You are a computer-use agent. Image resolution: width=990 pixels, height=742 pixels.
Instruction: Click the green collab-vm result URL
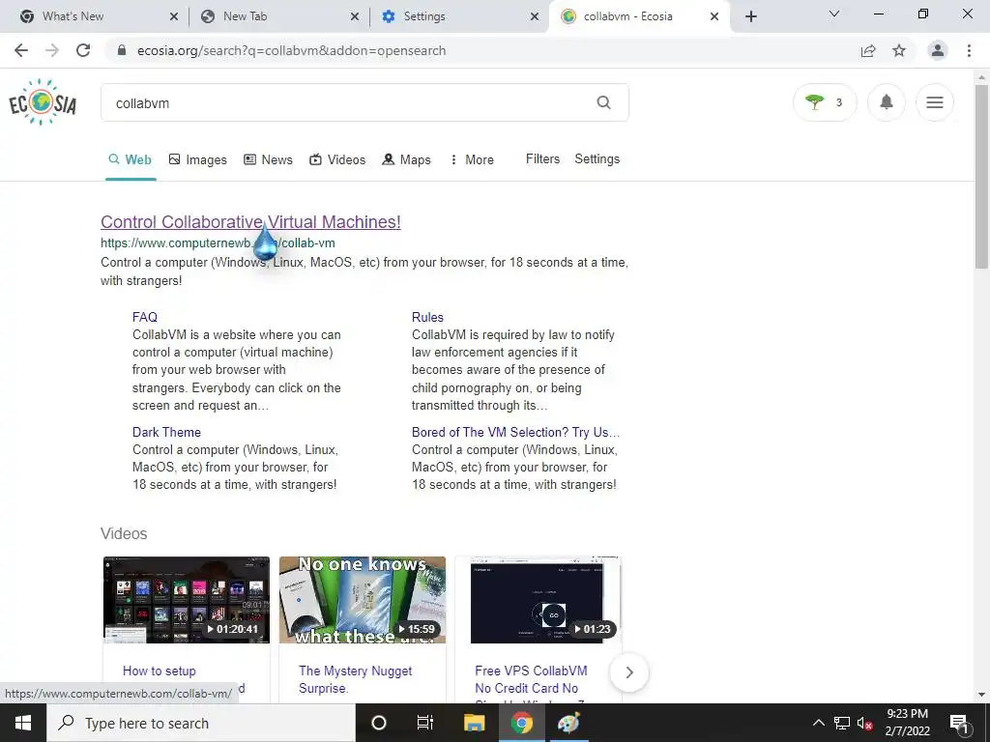[x=218, y=243]
